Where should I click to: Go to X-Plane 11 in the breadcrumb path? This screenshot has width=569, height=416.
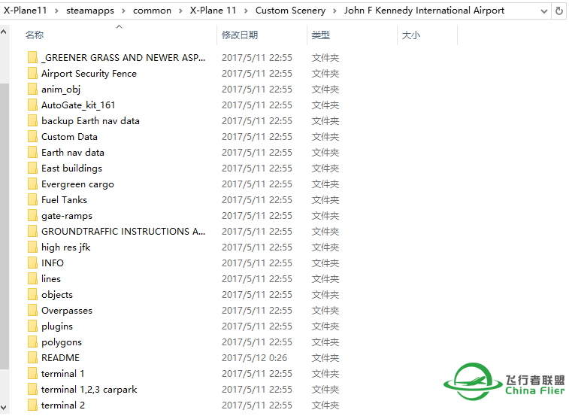tap(213, 11)
